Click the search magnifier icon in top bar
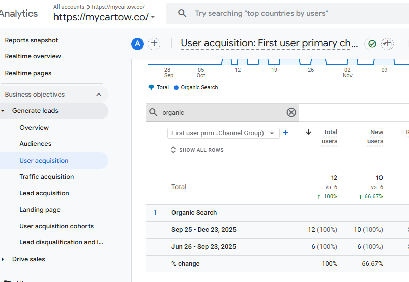 tap(182, 14)
